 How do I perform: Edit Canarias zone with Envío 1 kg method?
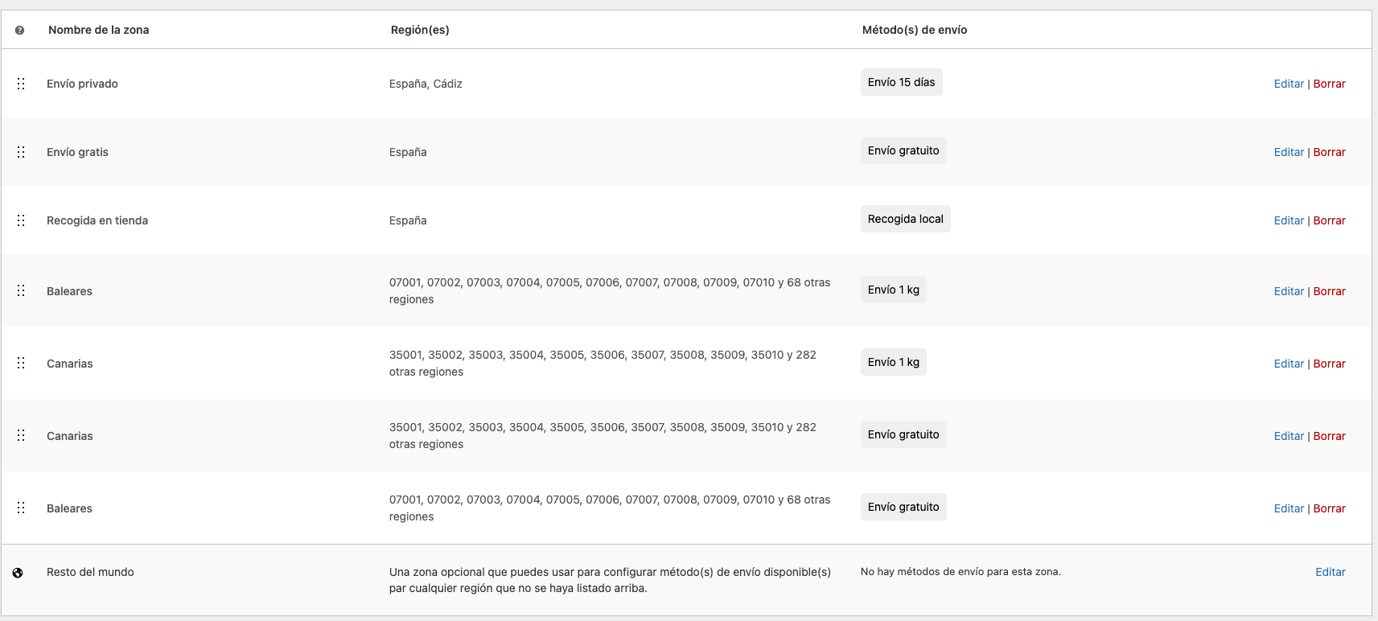1289,364
